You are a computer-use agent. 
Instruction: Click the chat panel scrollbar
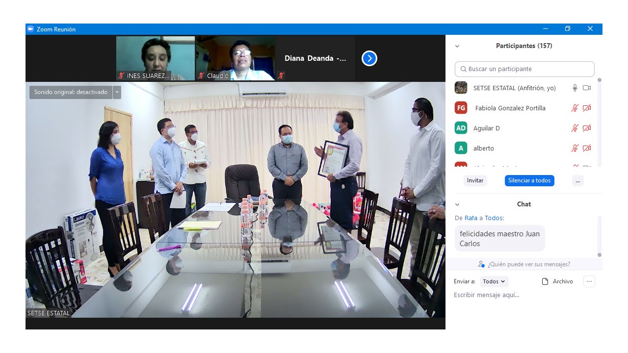tap(600, 236)
